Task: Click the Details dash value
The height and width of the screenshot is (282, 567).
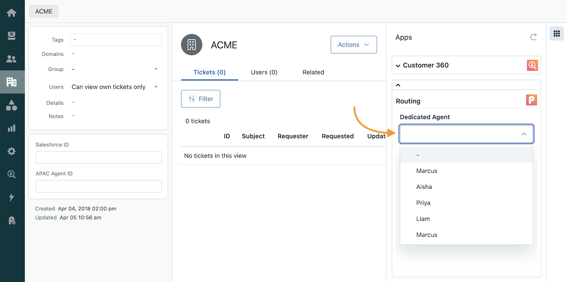Action: point(73,103)
